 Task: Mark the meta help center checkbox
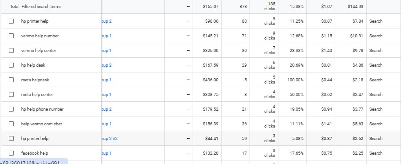tap(11, 94)
